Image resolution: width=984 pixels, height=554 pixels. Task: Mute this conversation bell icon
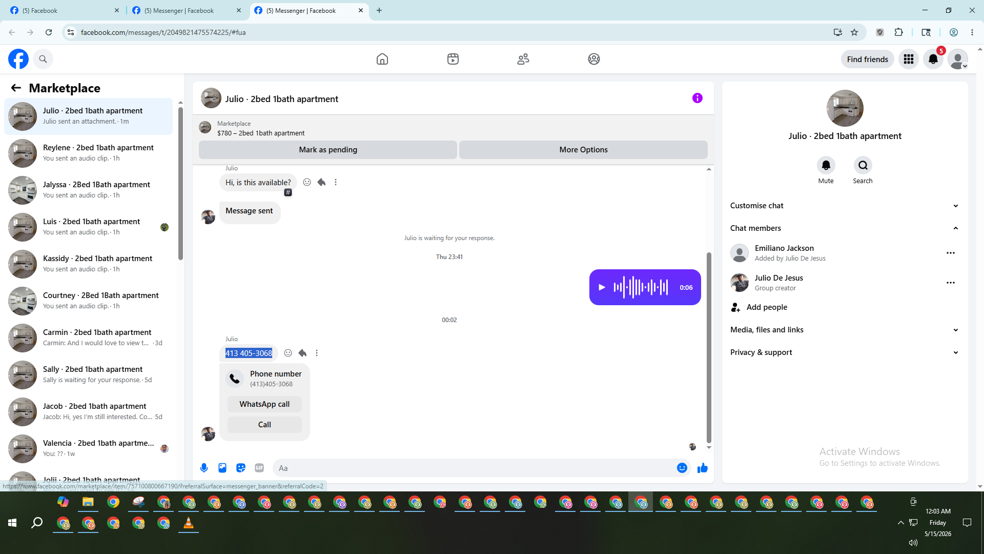pyautogui.click(x=826, y=165)
